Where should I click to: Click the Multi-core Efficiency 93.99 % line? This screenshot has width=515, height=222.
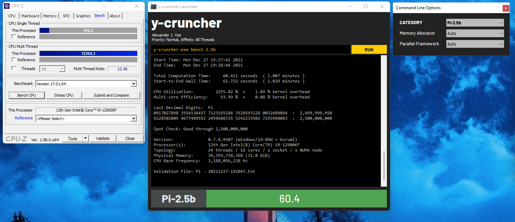(x=231, y=97)
